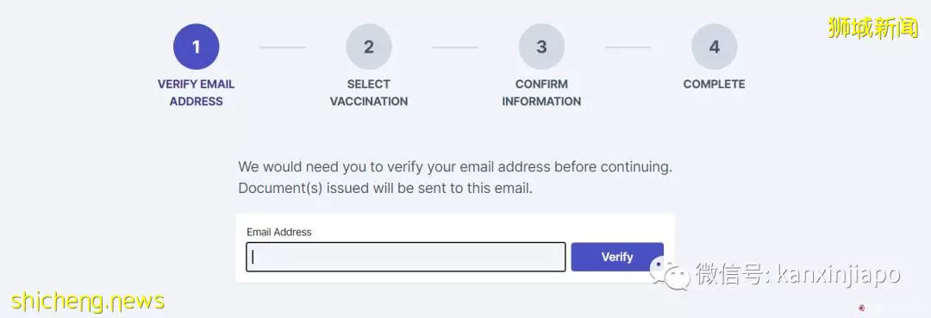The height and width of the screenshot is (318, 931).
Task: Select the step 2 circle icon
Action: (x=369, y=47)
